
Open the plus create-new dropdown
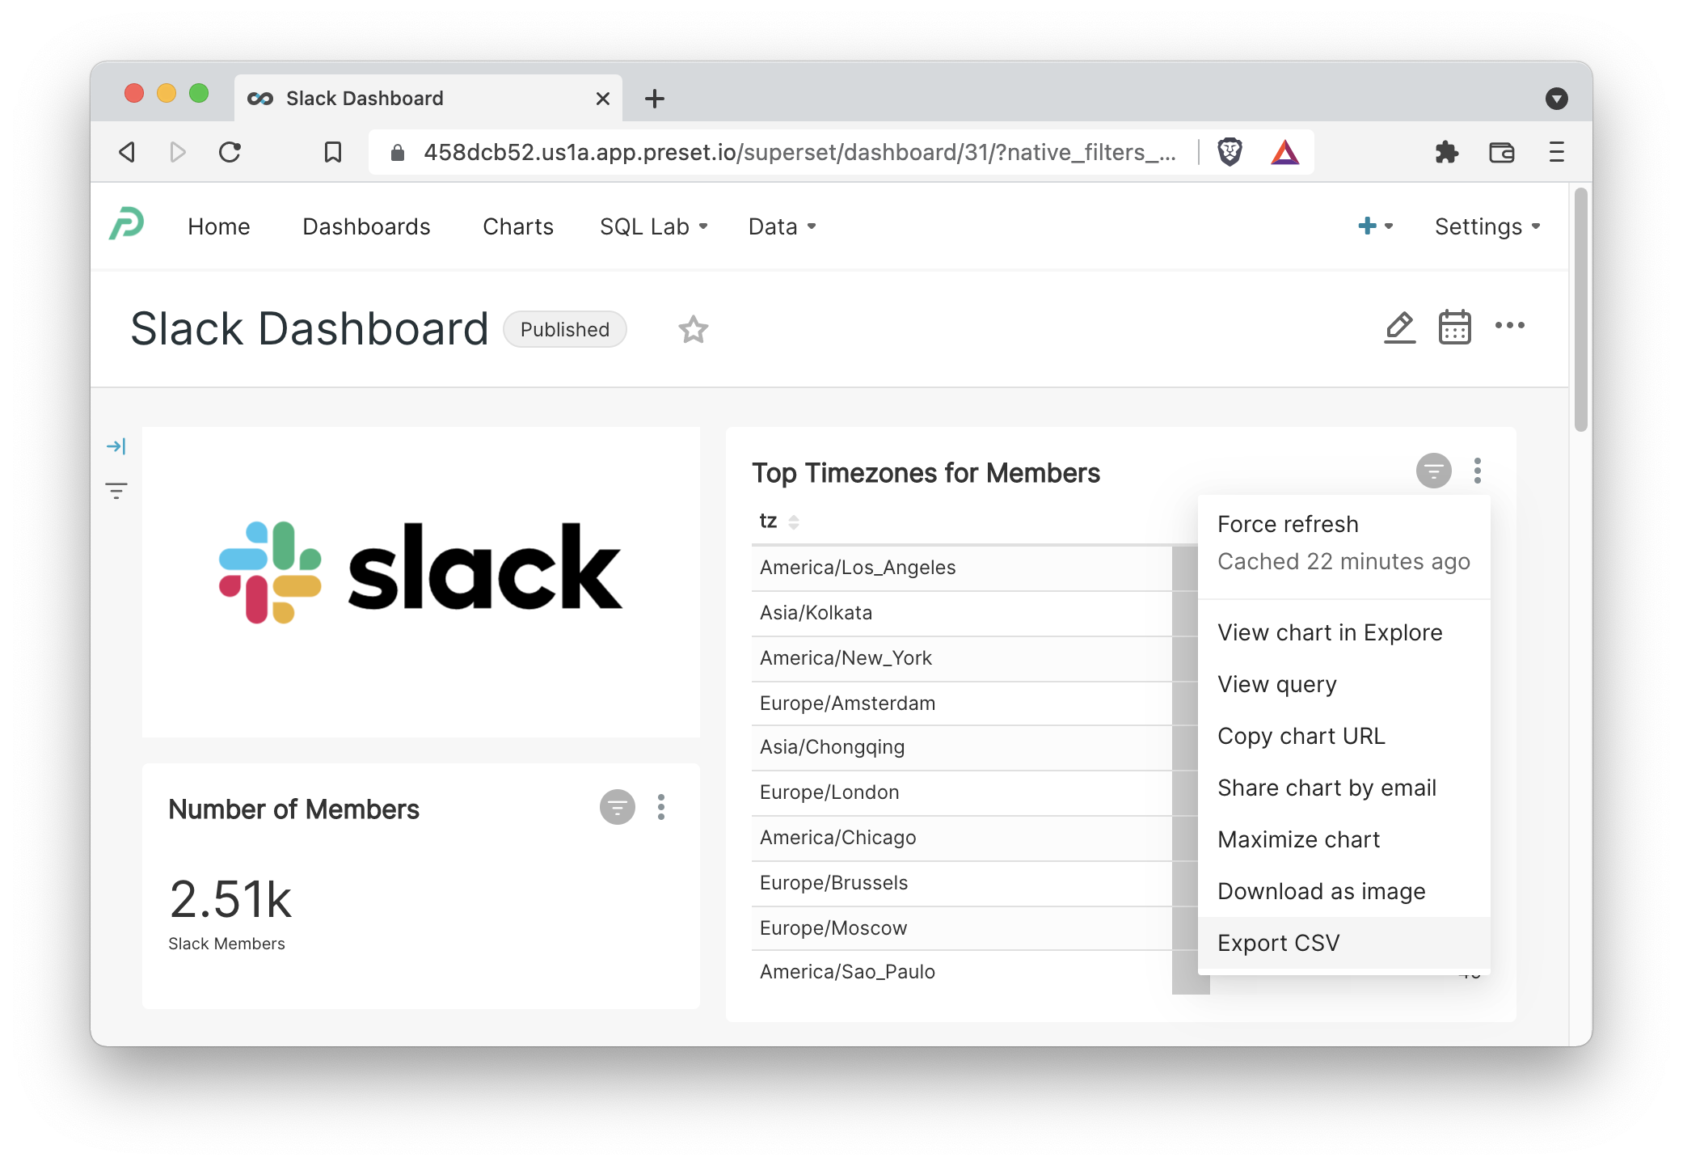1374,226
